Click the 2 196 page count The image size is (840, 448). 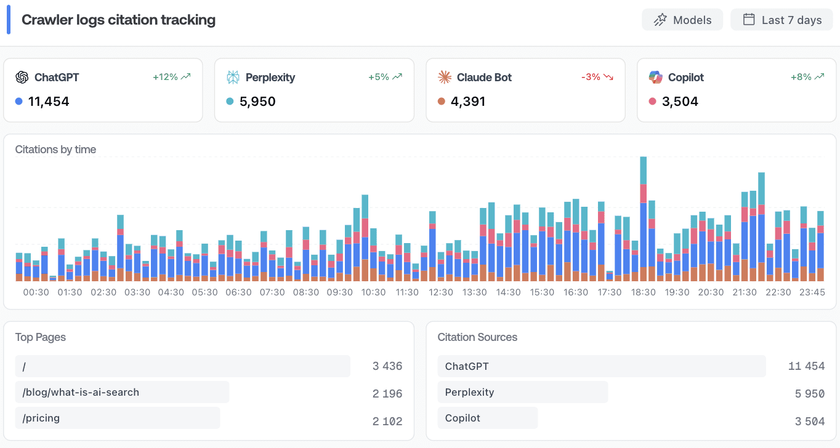pyautogui.click(x=387, y=393)
